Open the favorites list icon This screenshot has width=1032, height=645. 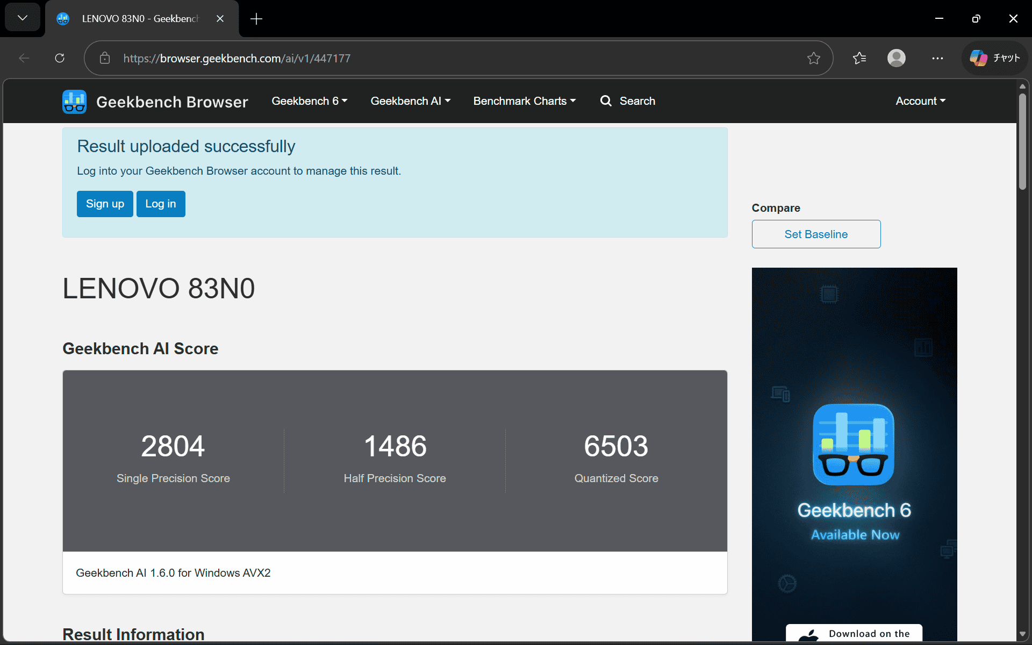tap(859, 58)
